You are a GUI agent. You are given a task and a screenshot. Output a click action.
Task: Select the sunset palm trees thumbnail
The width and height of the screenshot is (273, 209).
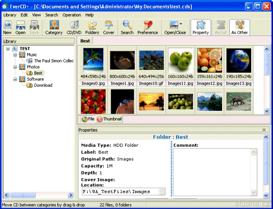[152, 101]
